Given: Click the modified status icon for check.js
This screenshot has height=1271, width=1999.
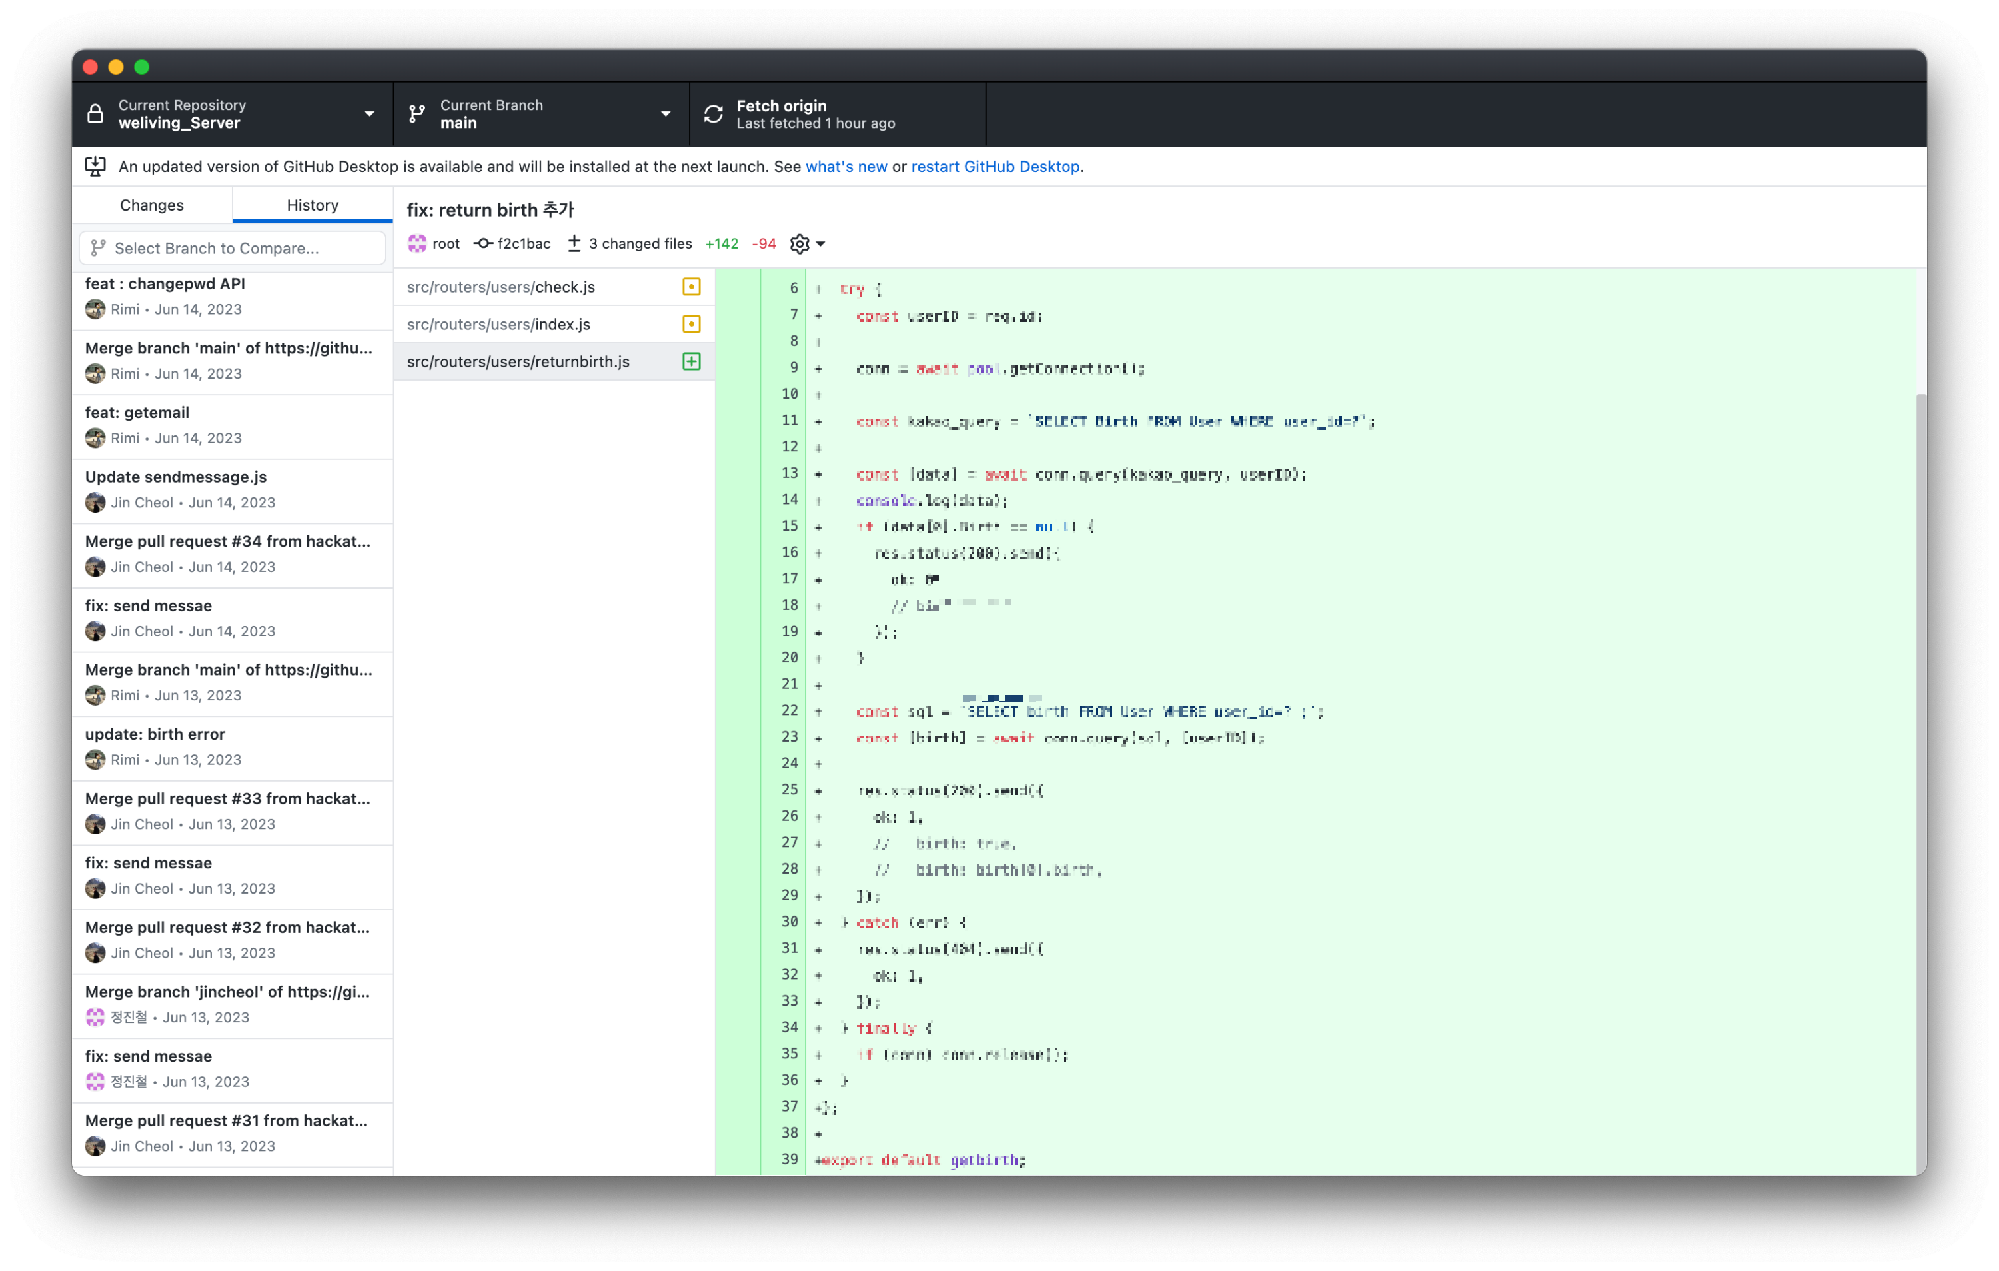Looking at the screenshot, I should point(691,287).
